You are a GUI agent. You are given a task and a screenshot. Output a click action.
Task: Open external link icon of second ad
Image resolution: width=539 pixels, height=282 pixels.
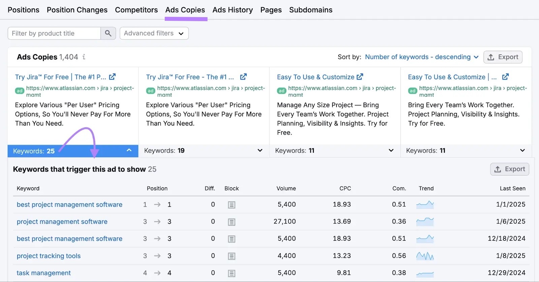[x=243, y=77]
